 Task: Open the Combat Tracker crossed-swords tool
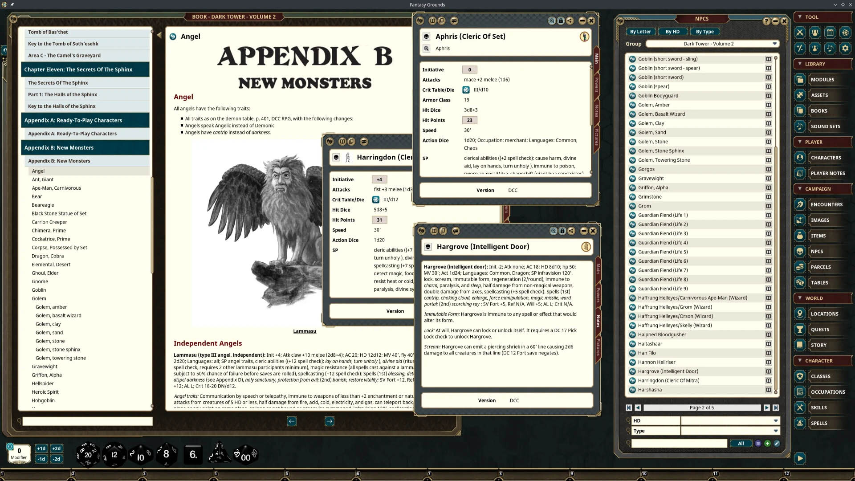tap(800, 33)
